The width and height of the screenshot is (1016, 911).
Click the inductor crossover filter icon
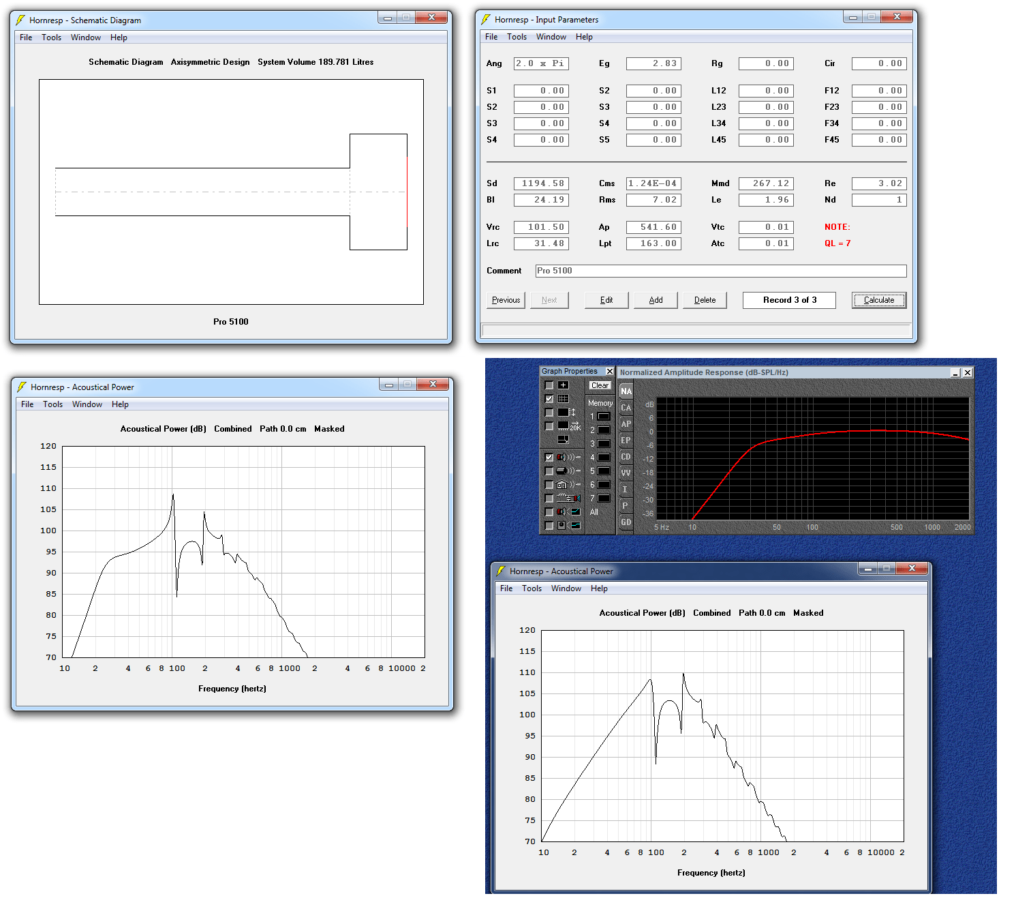(x=568, y=498)
